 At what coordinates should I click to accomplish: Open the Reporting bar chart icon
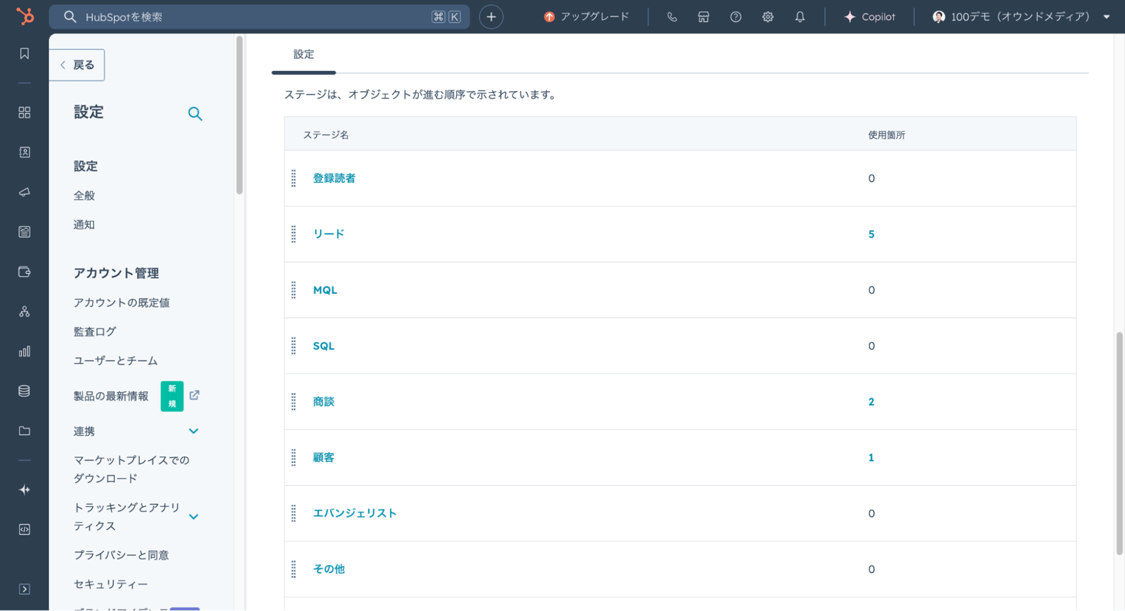point(24,351)
